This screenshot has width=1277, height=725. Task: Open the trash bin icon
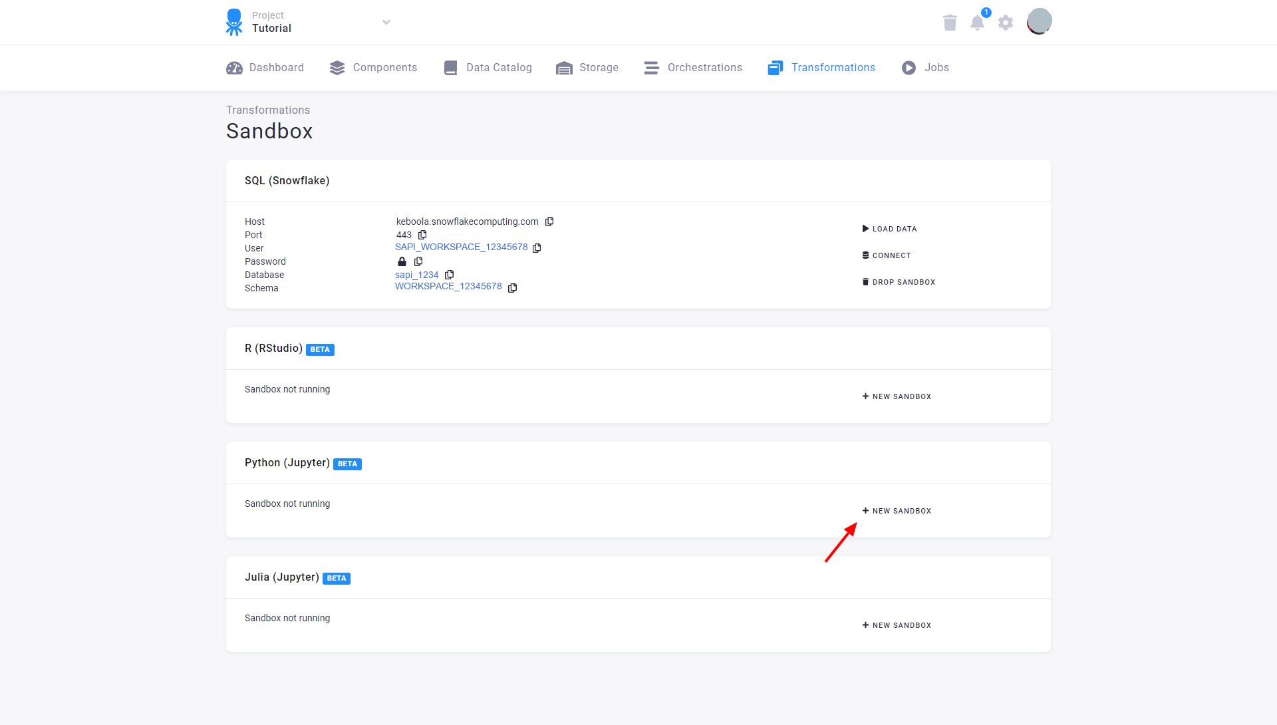[950, 23]
